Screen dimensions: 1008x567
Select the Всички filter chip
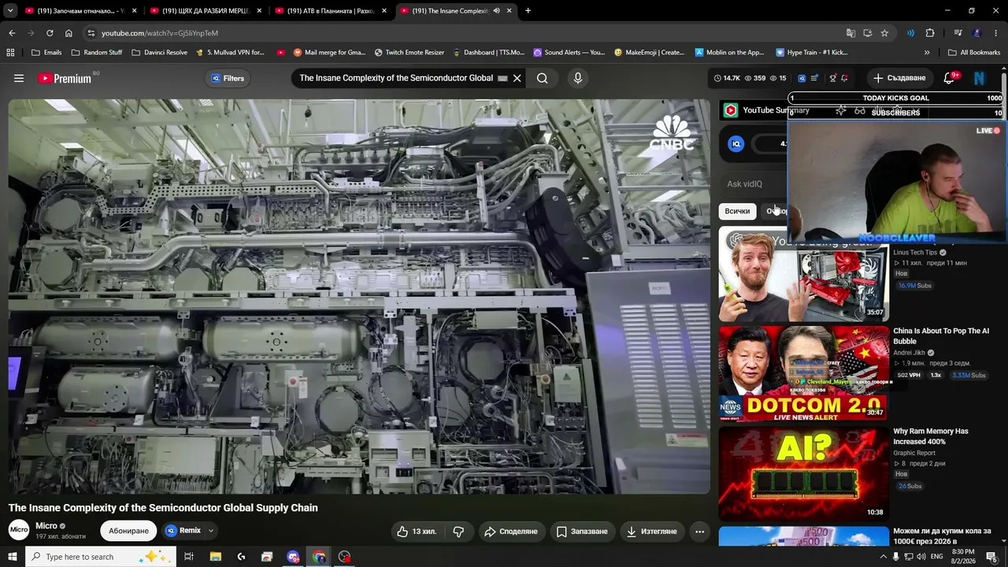point(737,211)
